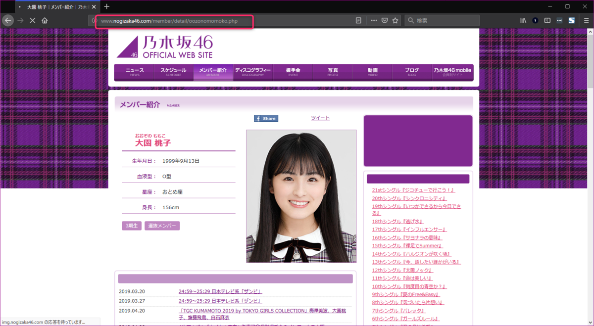Open the browser home page
The height and width of the screenshot is (326, 594).
(x=45, y=20)
